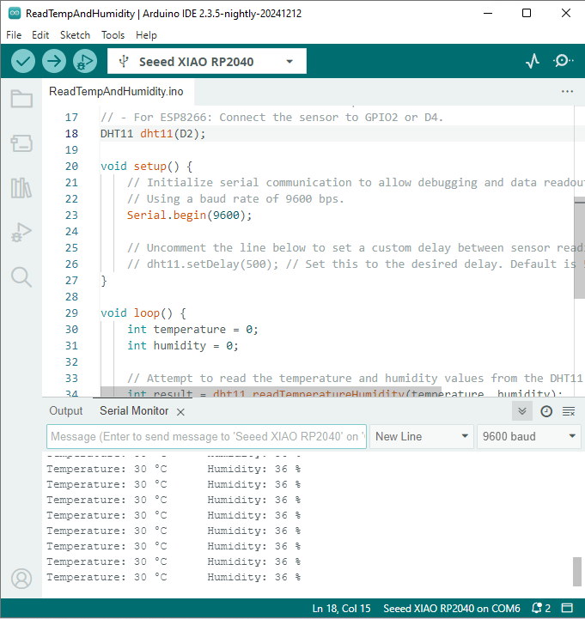Open the tab options three-dot menu
This screenshot has height=619, width=585.
[x=567, y=92]
